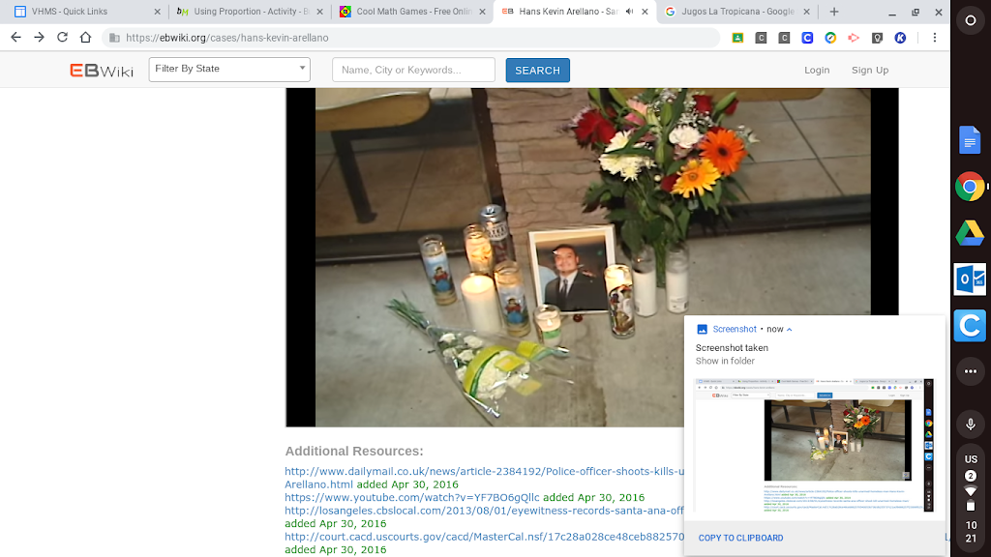
Task: Switch to the VHMS Quick Links tab
Action: [x=82, y=12]
